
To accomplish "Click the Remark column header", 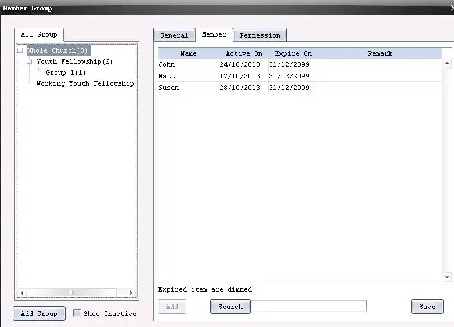I will [x=380, y=53].
